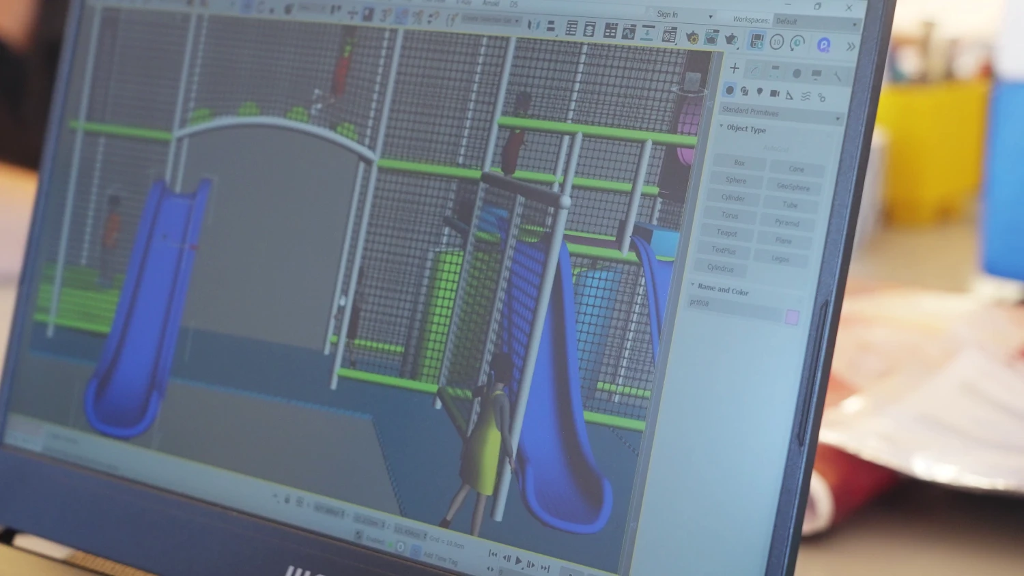Screen dimensions: 1024x576
Task: Select the Helpers category icon
Action: [x=790, y=95]
